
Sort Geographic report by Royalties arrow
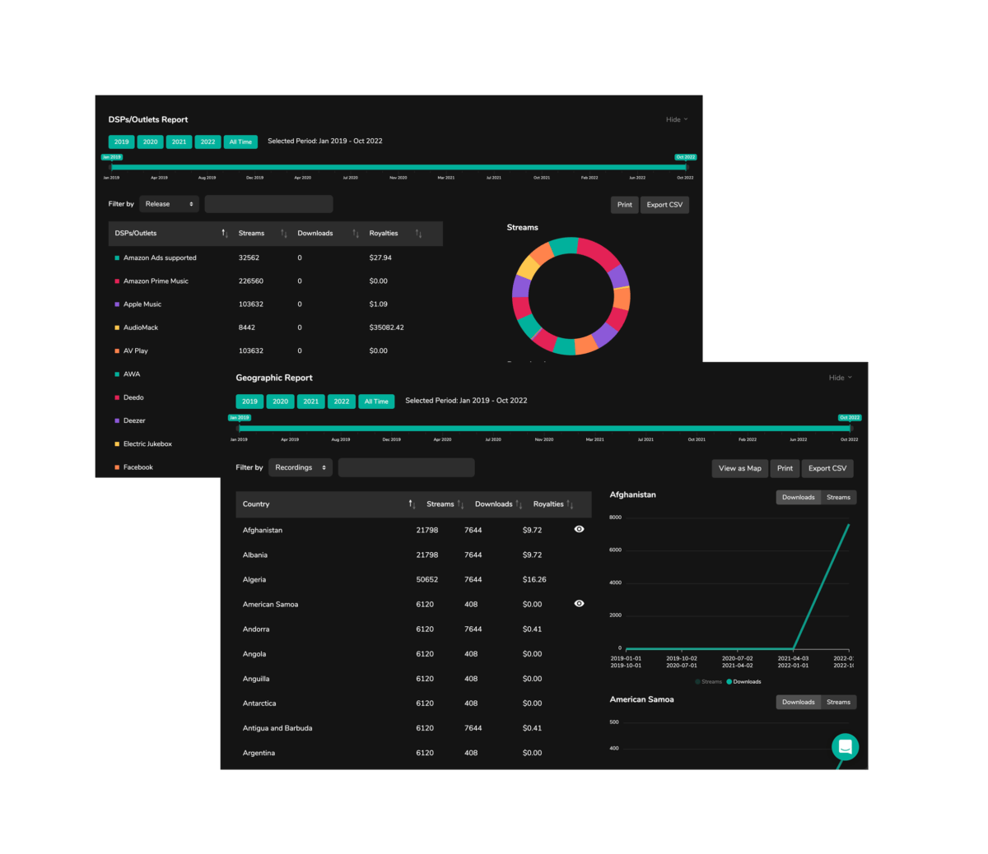point(570,504)
